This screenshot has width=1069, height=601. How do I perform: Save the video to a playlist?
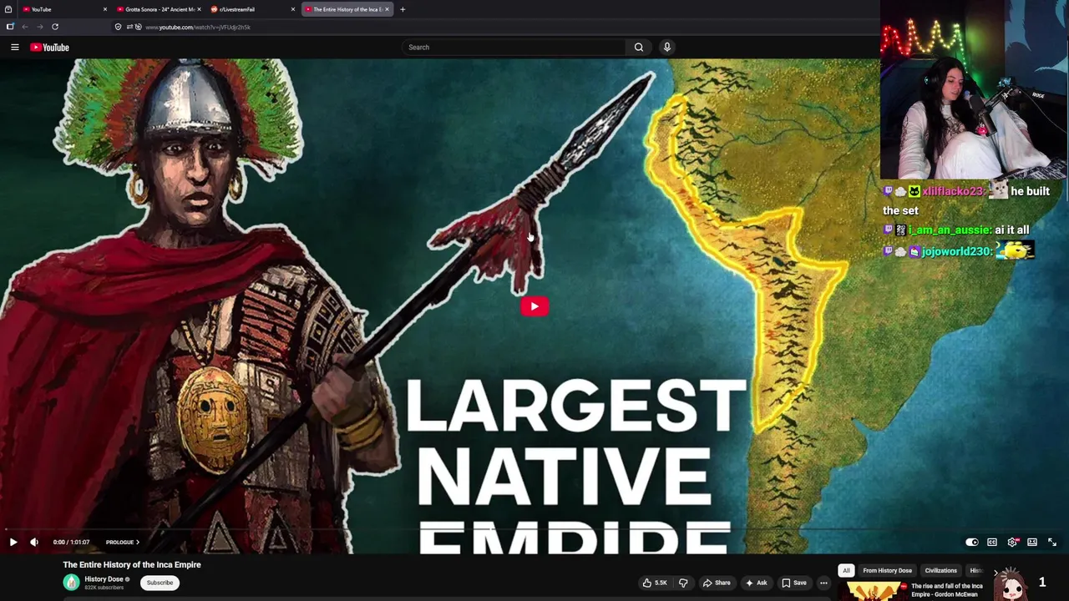click(794, 583)
